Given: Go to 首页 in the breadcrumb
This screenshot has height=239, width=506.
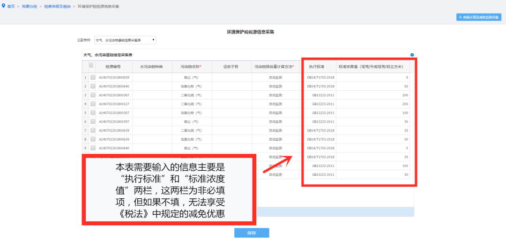Looking at the screenshot, I should click(11, 7).
